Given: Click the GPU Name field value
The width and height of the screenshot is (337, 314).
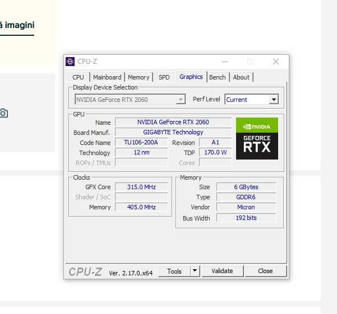Looking at the screenshot, I should coord(173,122).
